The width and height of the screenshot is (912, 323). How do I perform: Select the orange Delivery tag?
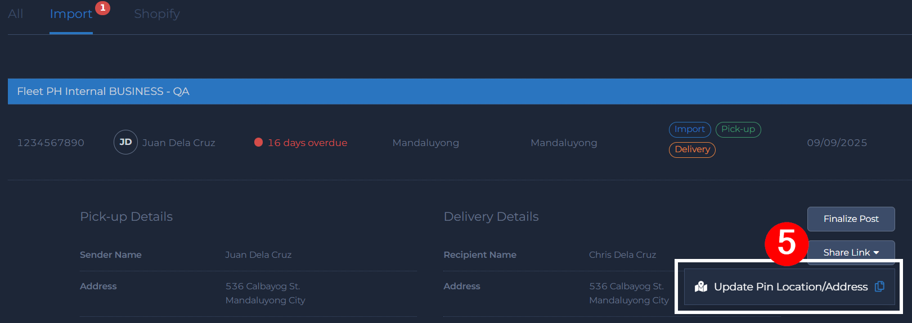692,149
